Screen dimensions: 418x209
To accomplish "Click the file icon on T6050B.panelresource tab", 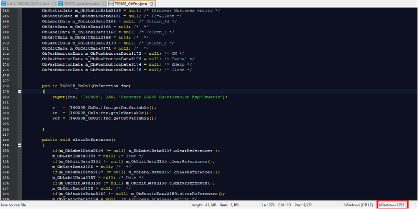I will click(x=60, y=4).
